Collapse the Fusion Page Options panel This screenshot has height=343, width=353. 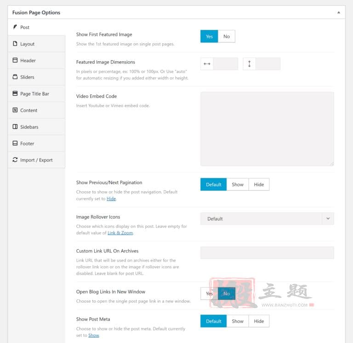[x=338, y=12]
